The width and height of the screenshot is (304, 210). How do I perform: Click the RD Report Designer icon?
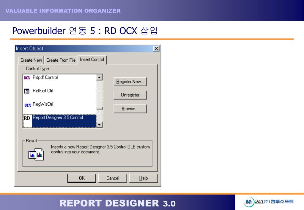[x=27, y=118]
